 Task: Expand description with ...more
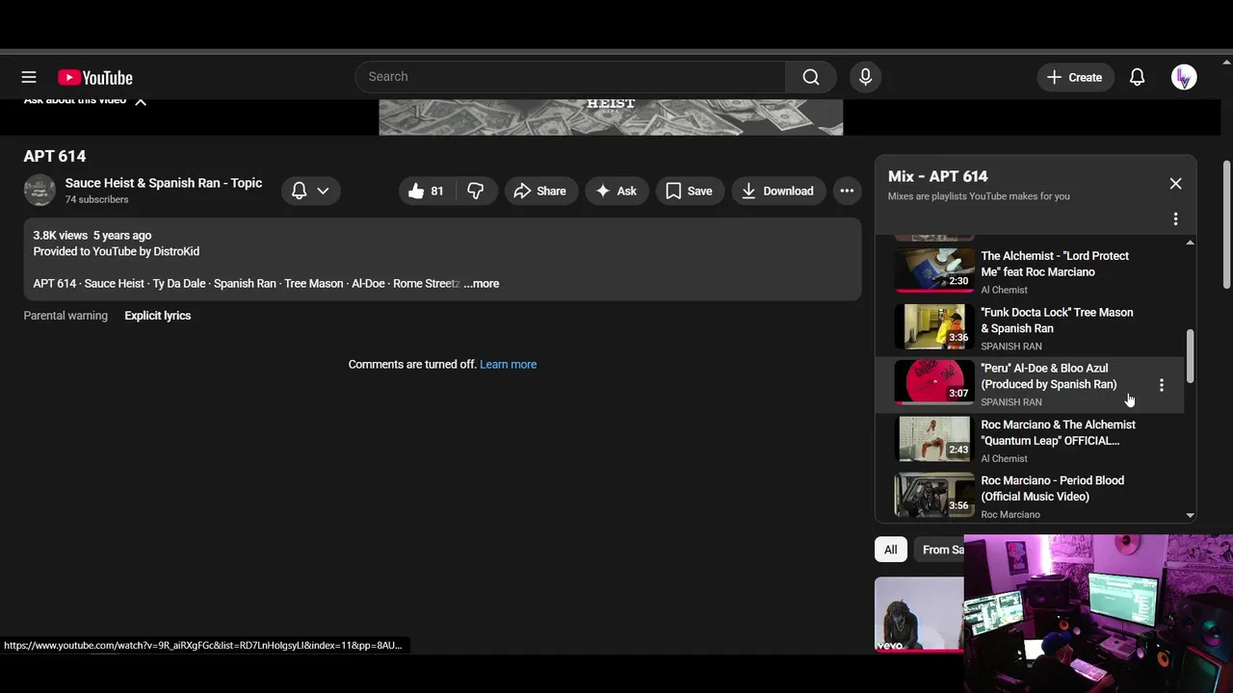pos(481,284)
